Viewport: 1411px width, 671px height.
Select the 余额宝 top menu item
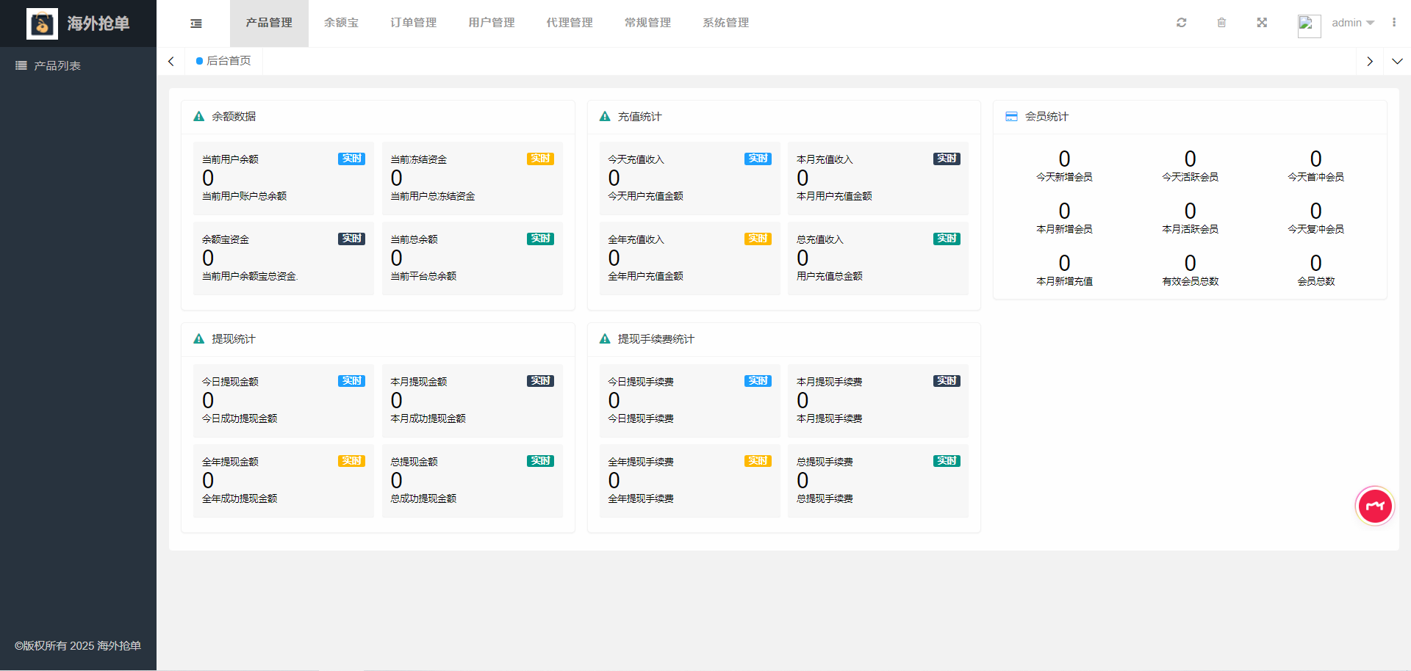coord(341,23)
